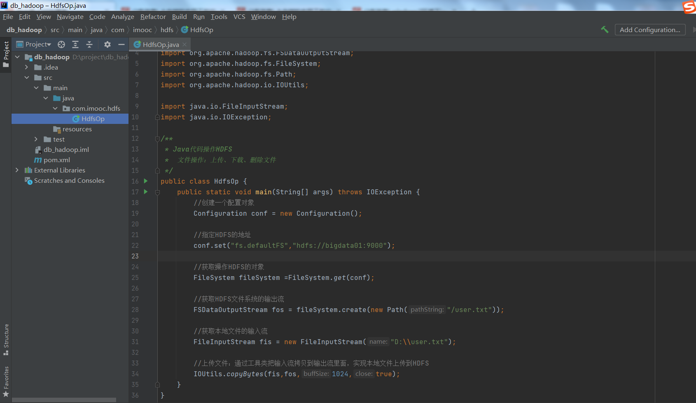Click the "D:\\user.txt" string on line 31
The width and height of the screenshot is (696, 403).
click(419, 342)
